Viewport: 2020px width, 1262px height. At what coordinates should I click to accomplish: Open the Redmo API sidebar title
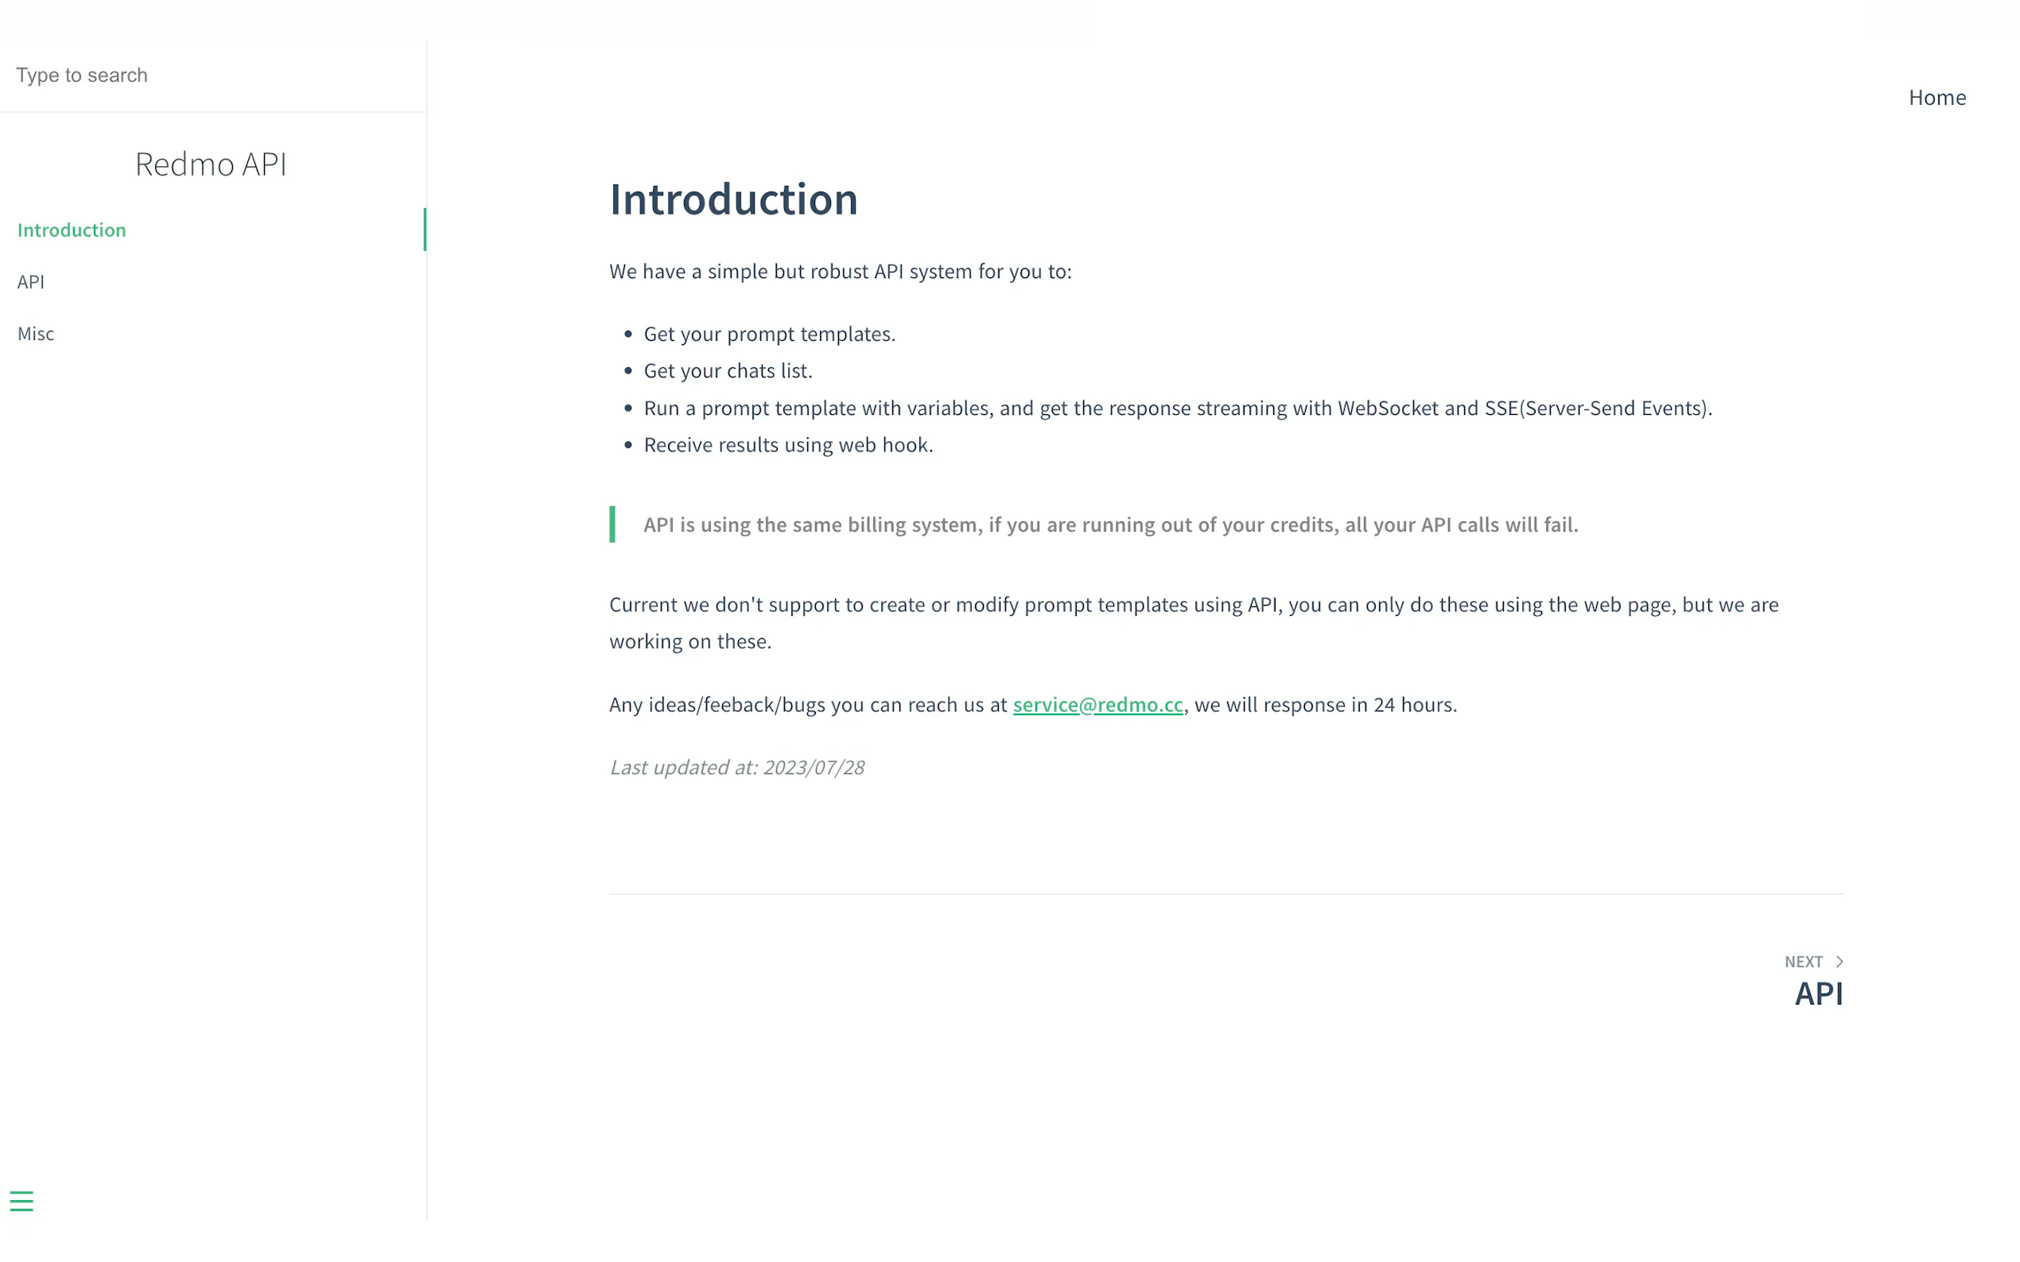point(211,165)
